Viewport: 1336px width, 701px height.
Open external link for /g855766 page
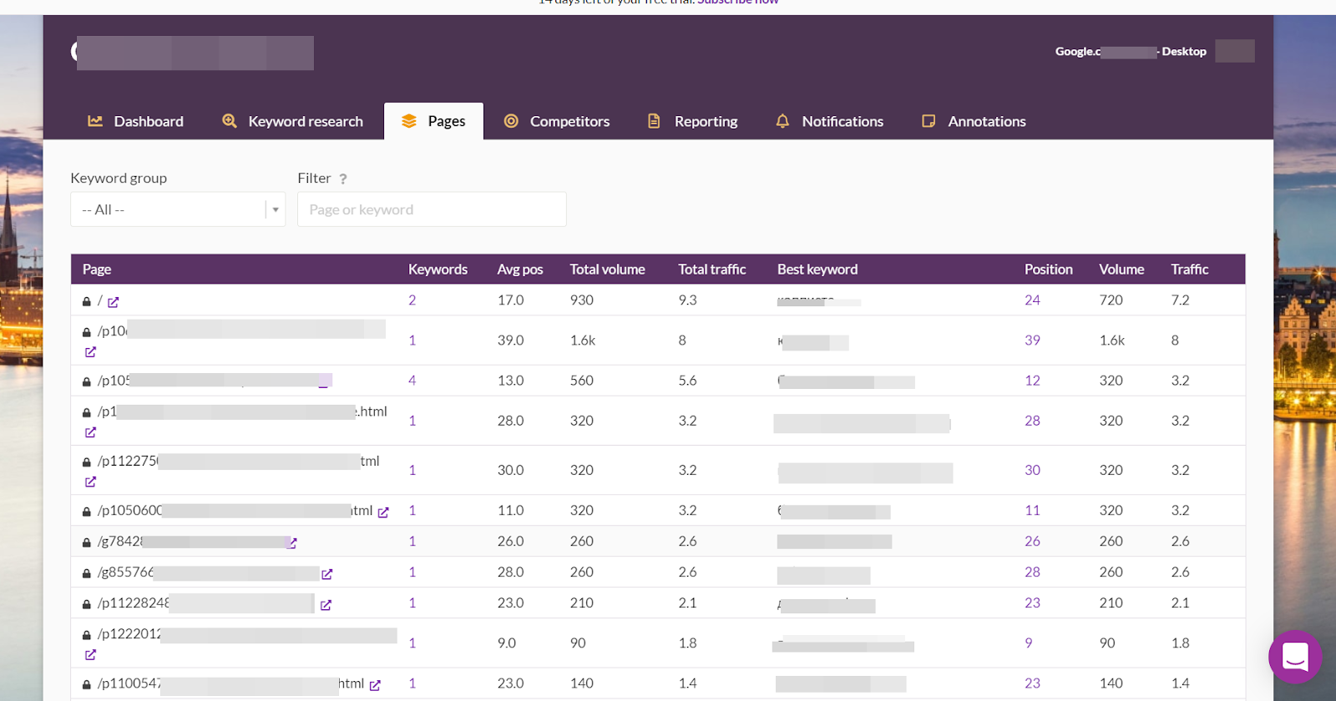click(x=327, y=574)
